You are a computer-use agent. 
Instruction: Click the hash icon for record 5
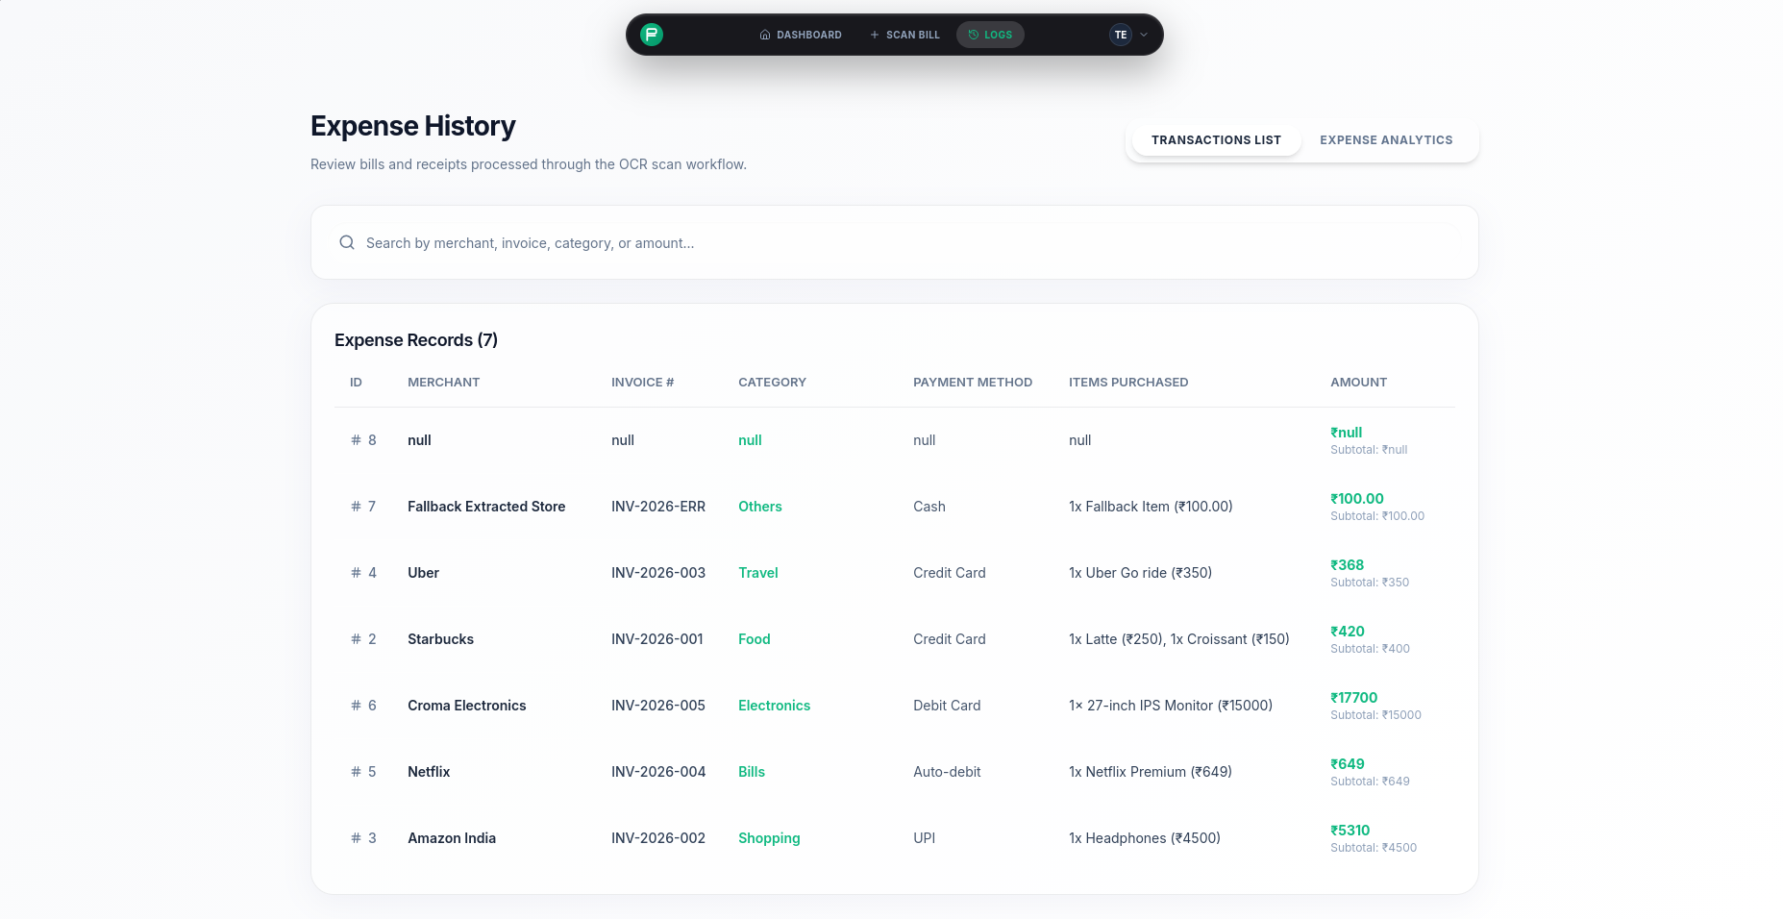pyautogui.click(x=356, y=772)
